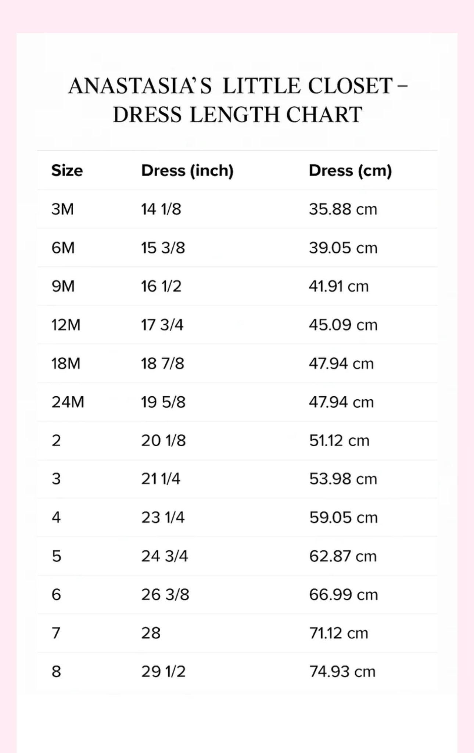Viewport: 474px width, 753px height.
Task: Click the 6M size label
Action: (x=63, y=248)
